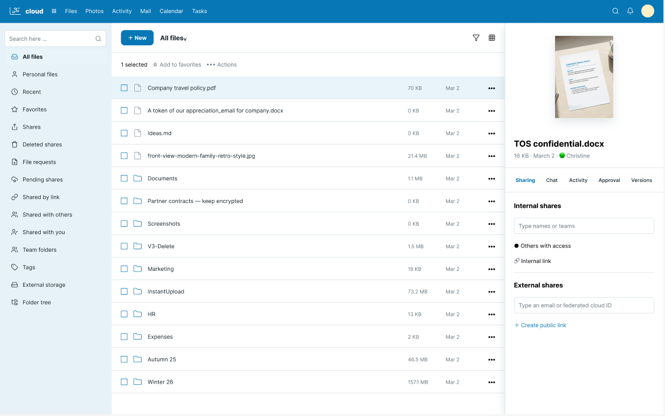The height and width of the screenshot is (416, 665).
Task: Click the Deleted shares trash icon
Action: tap(14, 145)
